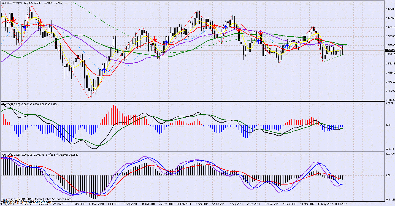
Task: Click the 11 Jul 2010 date label
Action: pyautogui.click(x=113, y=204)
